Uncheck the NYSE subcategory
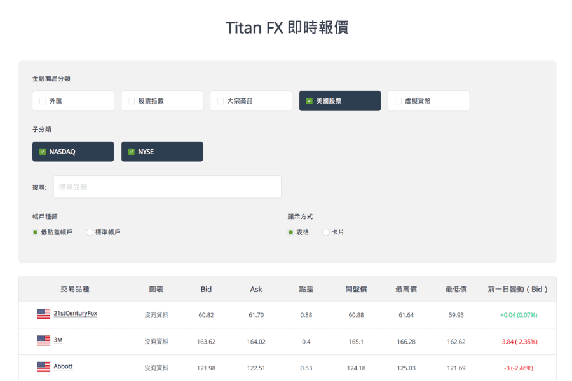Image resolution: width=572 pixels, height=381 pixels. 131,151
